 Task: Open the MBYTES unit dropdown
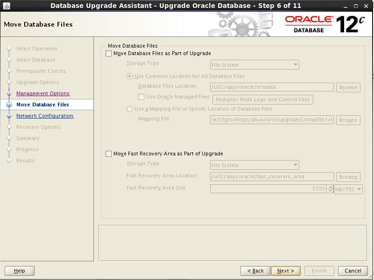pos(348,189)
